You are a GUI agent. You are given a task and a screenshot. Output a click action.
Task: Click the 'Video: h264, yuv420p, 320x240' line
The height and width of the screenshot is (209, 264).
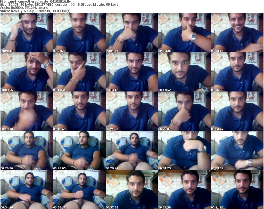(35, 11)
